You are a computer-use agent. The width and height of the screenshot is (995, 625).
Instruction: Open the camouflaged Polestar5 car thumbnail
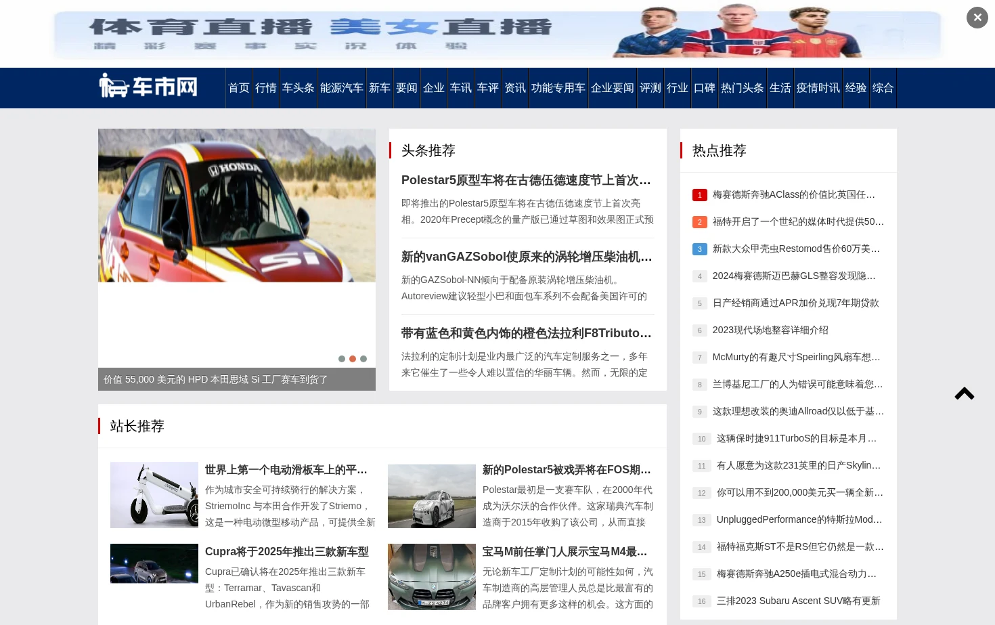pyautogui.click(x=432, y=496)
